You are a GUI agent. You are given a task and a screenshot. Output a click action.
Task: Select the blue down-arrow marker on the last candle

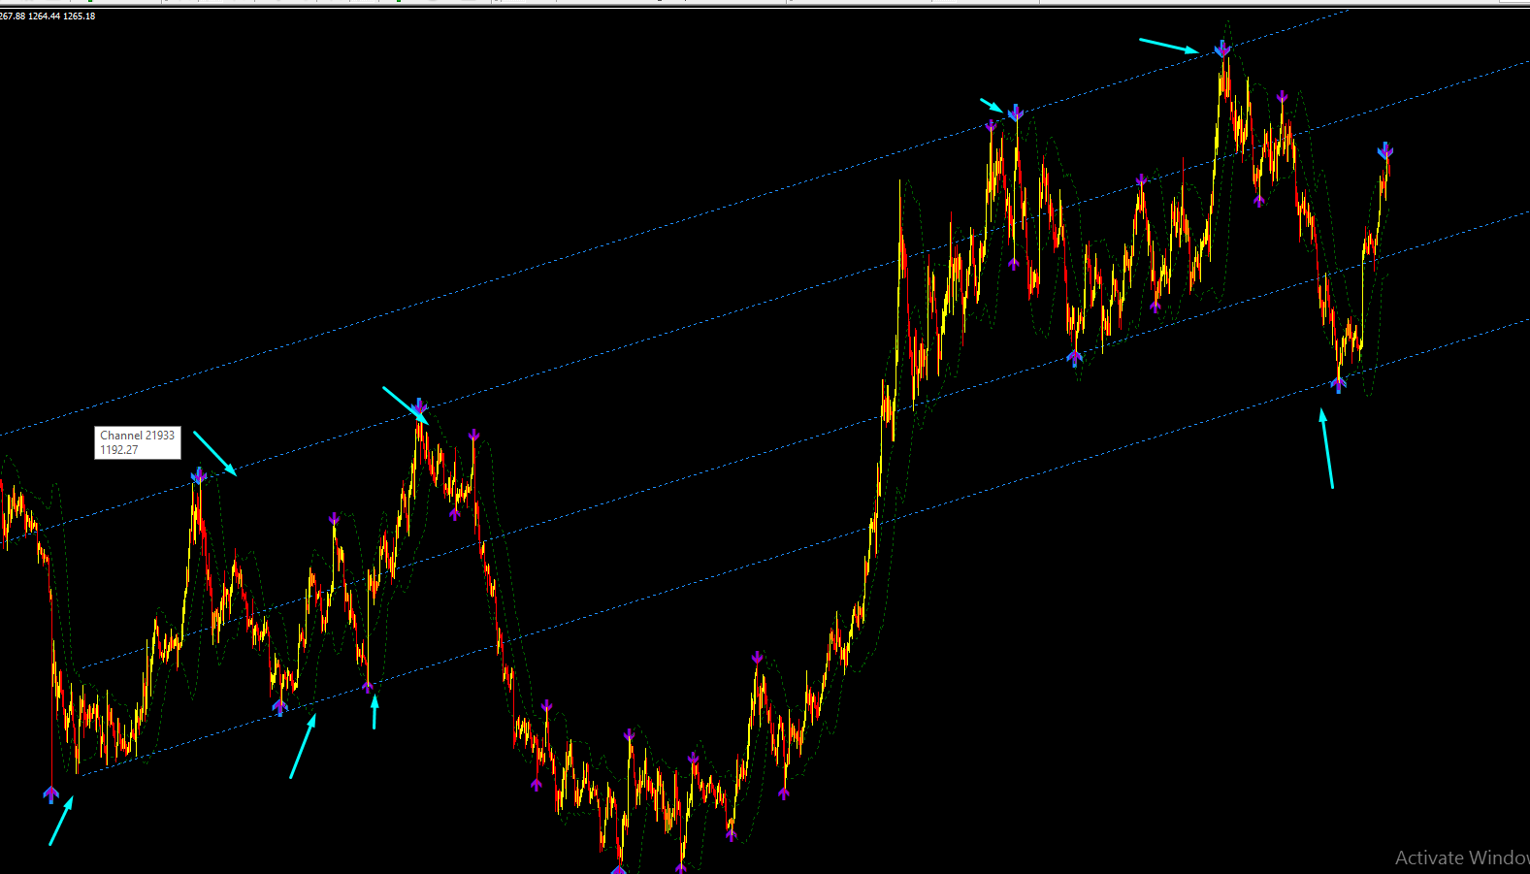pos(1385,151)
